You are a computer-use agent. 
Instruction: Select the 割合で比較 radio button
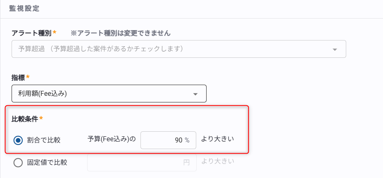18,140
